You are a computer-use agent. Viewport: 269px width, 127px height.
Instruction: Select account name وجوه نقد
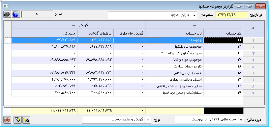(174, 40)
